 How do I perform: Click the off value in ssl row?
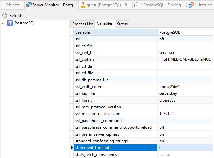click(x=185, y=39)
